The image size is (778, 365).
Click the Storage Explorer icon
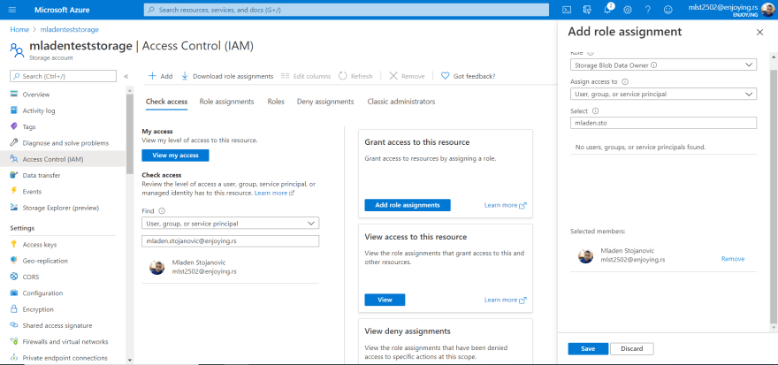[x=14, y=208]
